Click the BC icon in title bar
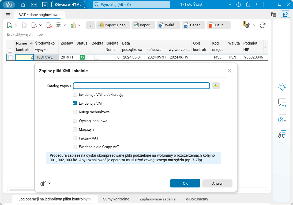Viewport: 293px width, 205px height. pos(45,5)
